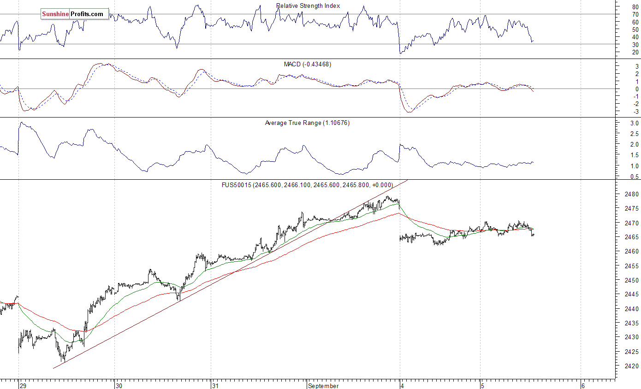Viewport: 641px width, 389px height.
Task: Select the FUS50015 price quote title
Action: (x=308, y=185)
